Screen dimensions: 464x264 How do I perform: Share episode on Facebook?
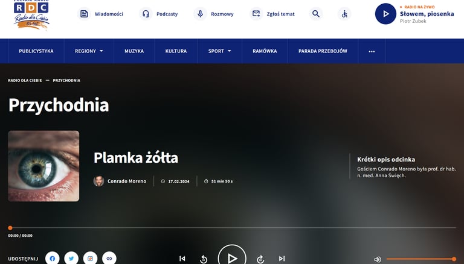[53, 259]
